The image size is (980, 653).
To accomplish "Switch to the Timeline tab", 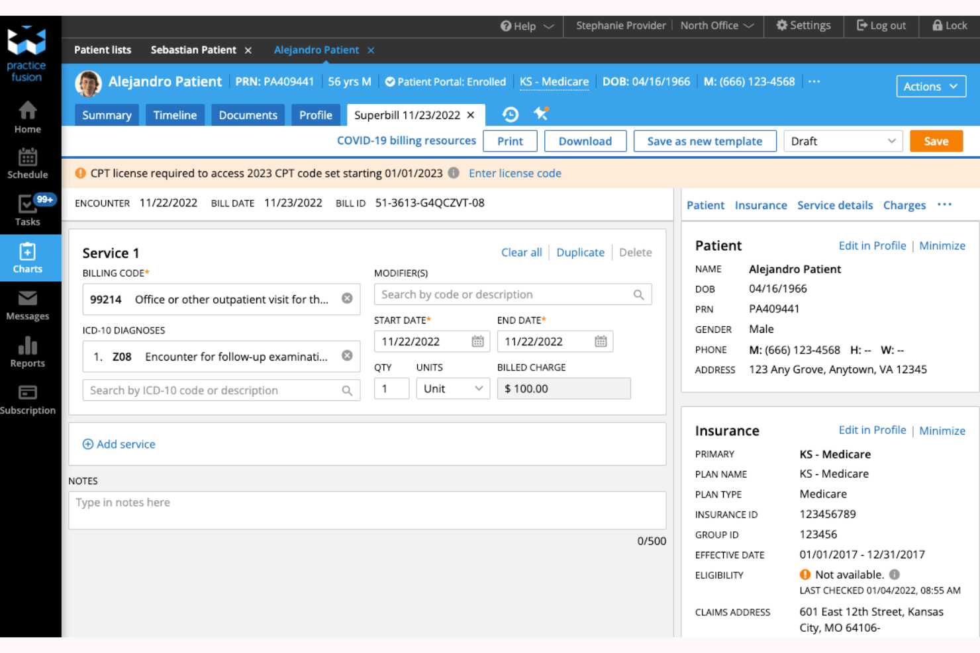I will [x=175, y=115].
